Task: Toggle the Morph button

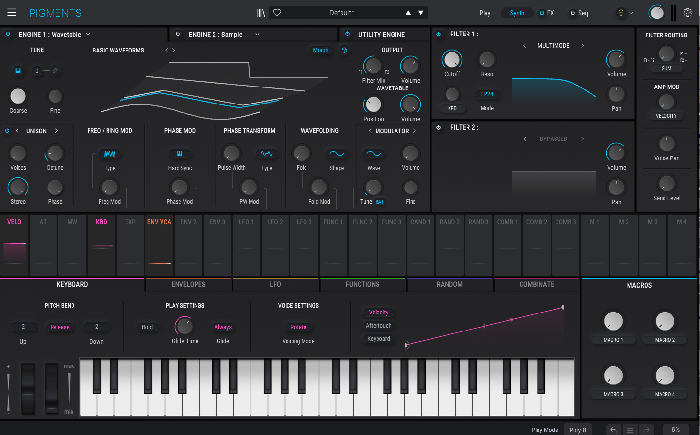Action: [x=321, y=50]
